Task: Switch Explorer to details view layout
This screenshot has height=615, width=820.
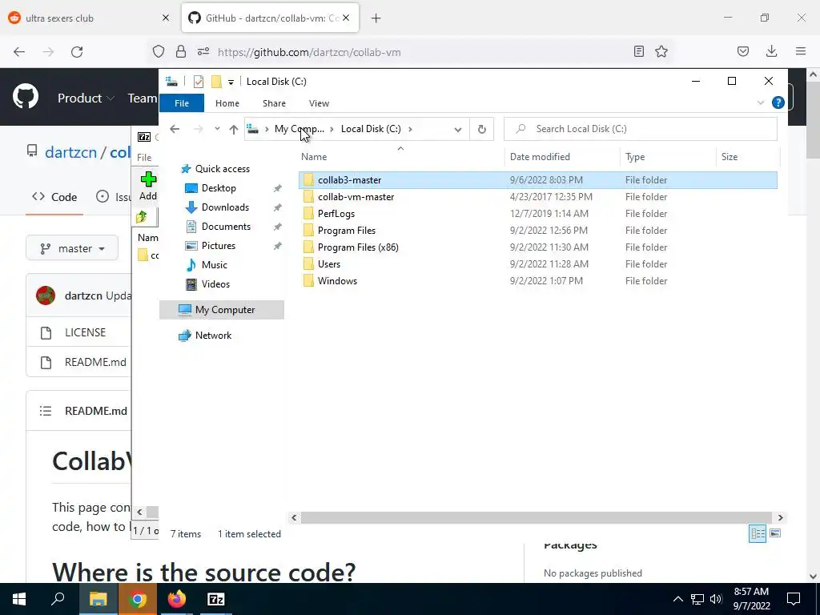Action: click(x=758, y=533)
